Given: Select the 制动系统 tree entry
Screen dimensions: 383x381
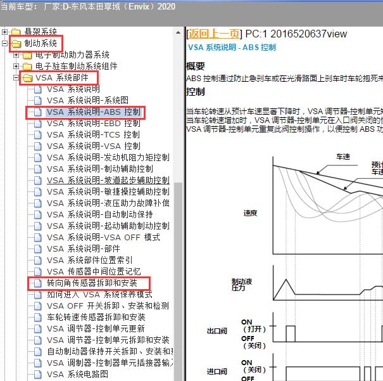Looking at the screenshot, I should click(41, 44).
